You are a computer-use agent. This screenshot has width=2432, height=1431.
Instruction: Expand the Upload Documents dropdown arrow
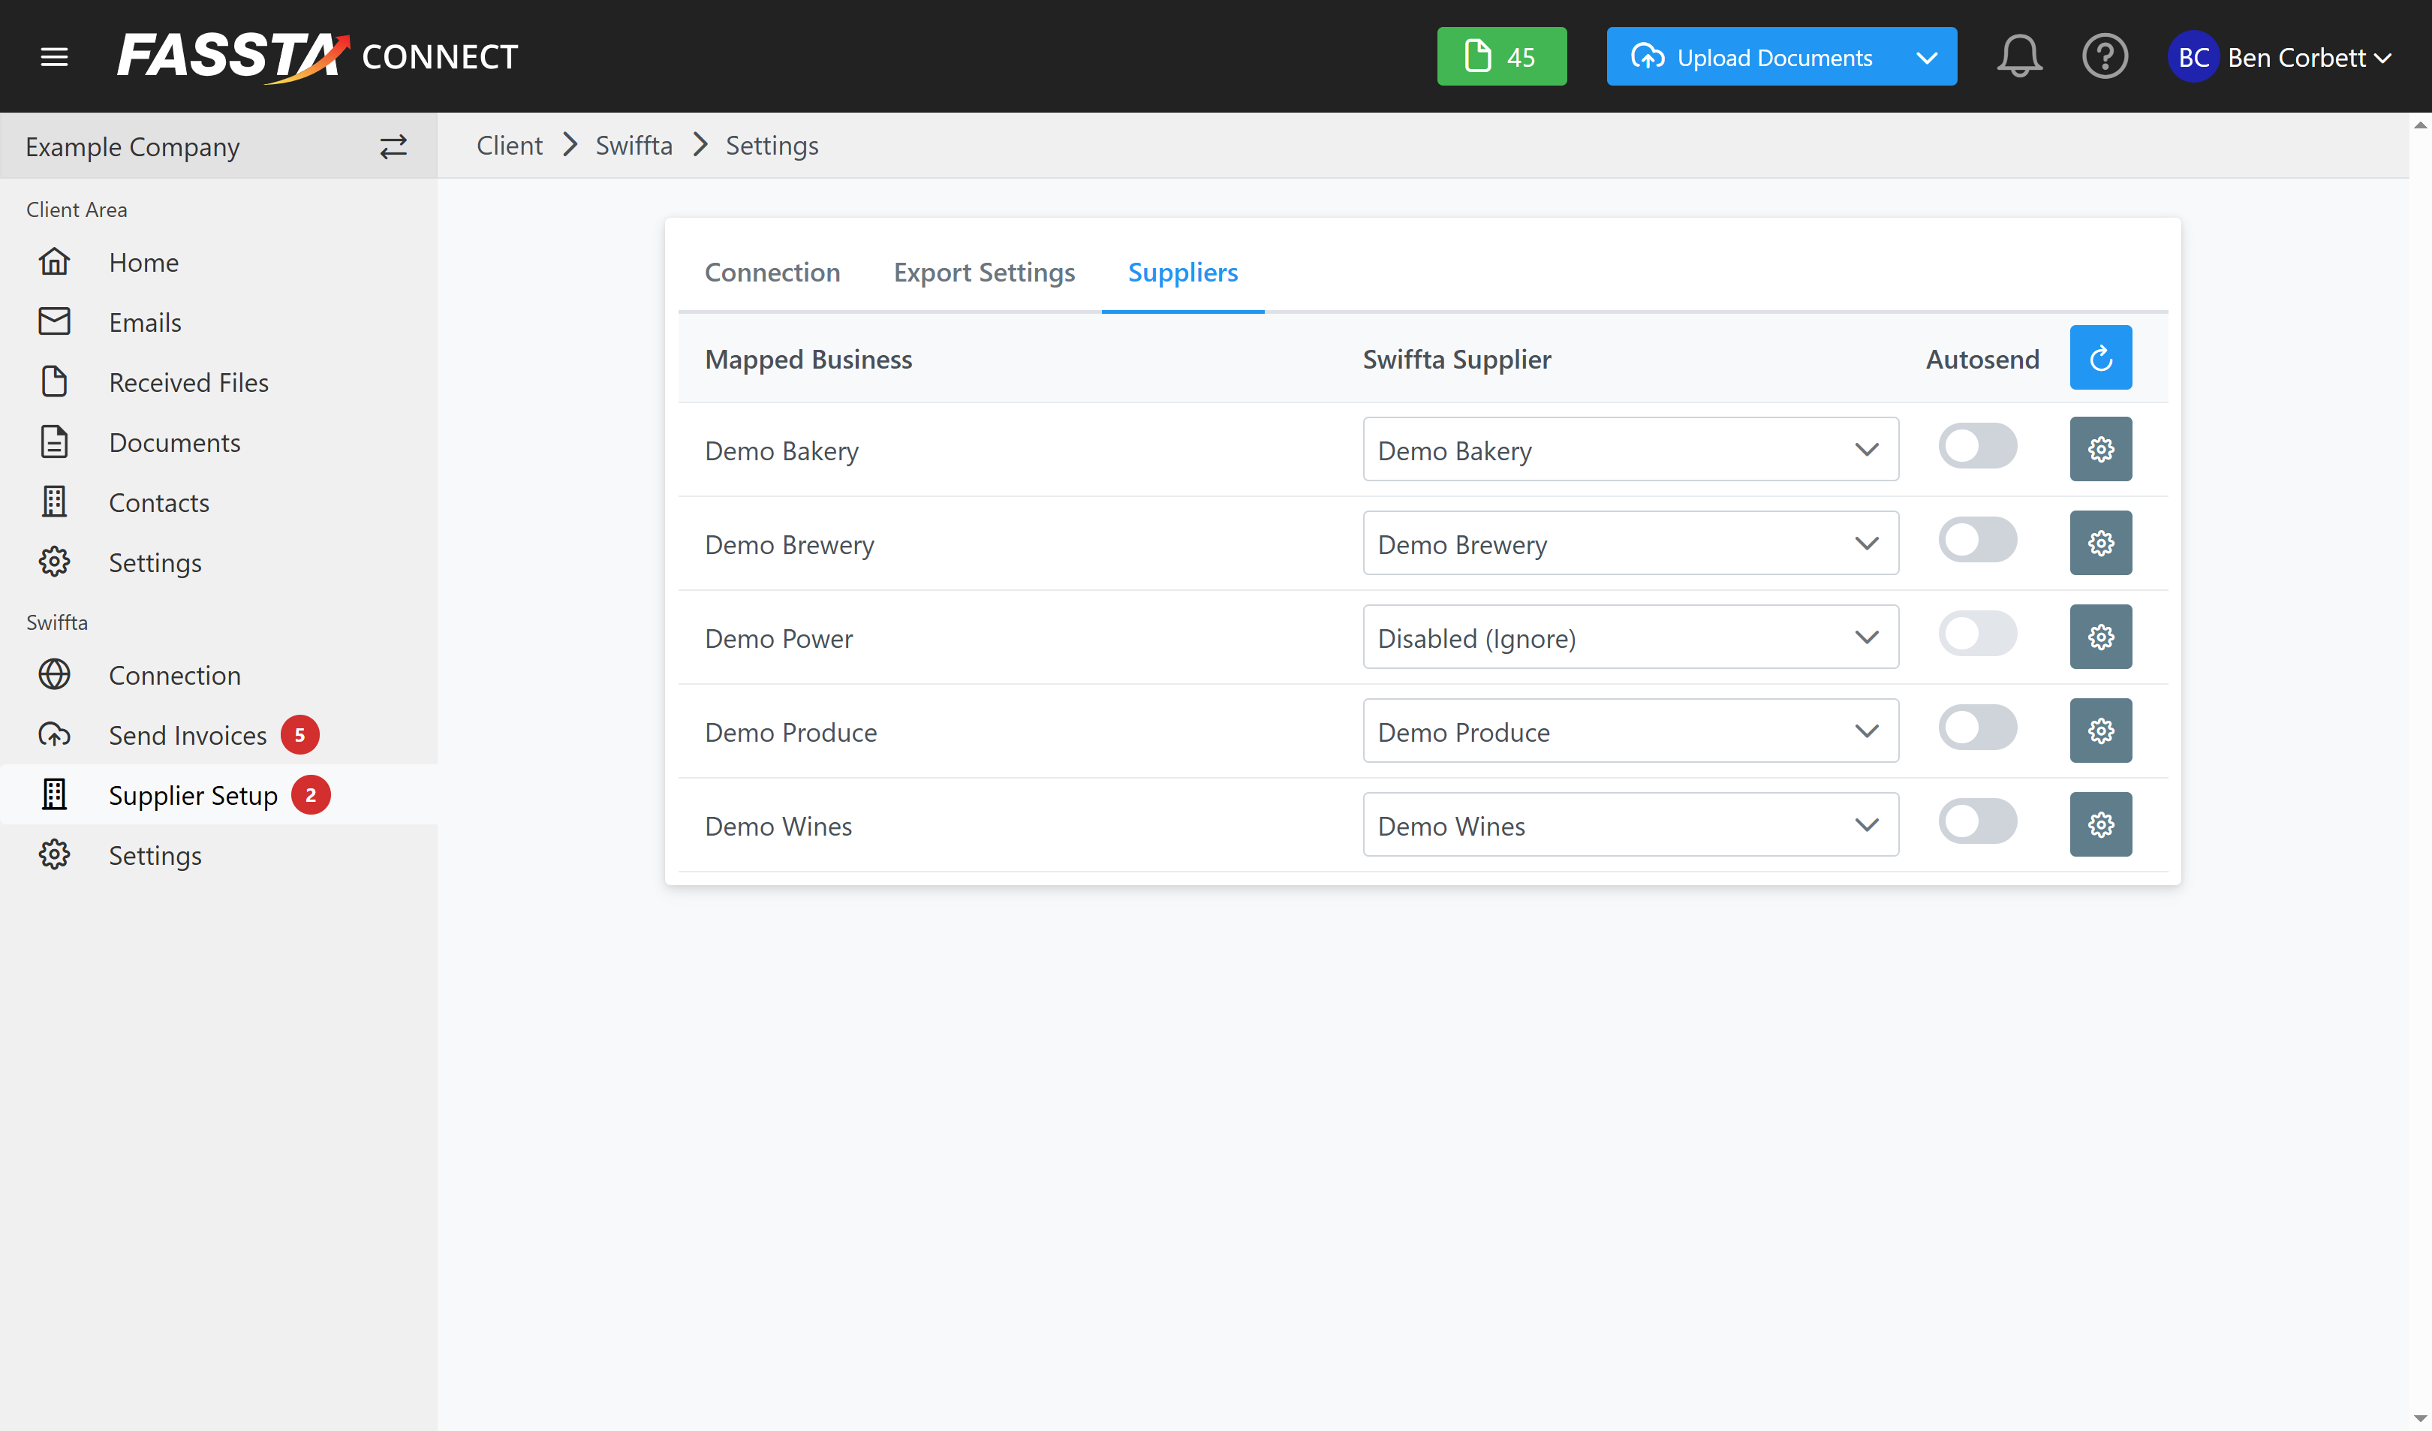coord(1926,57)
